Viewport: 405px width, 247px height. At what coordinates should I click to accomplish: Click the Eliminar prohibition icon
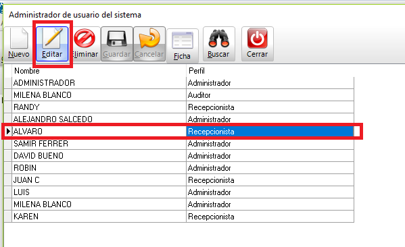[85, 38]
